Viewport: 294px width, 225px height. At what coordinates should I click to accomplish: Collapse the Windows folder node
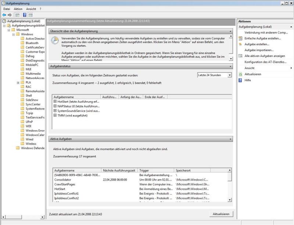(x=13, y=34)
